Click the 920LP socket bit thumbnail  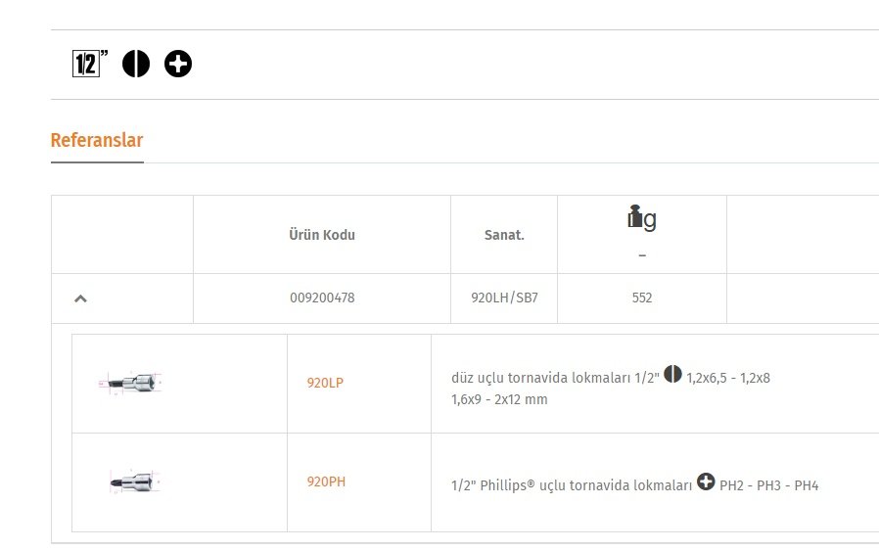click(130, 383)
